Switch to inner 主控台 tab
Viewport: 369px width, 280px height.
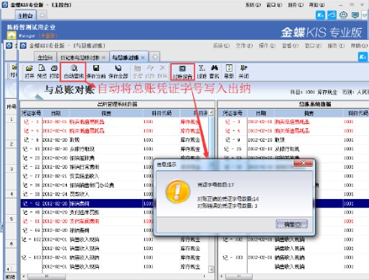(x=45, y=57)
